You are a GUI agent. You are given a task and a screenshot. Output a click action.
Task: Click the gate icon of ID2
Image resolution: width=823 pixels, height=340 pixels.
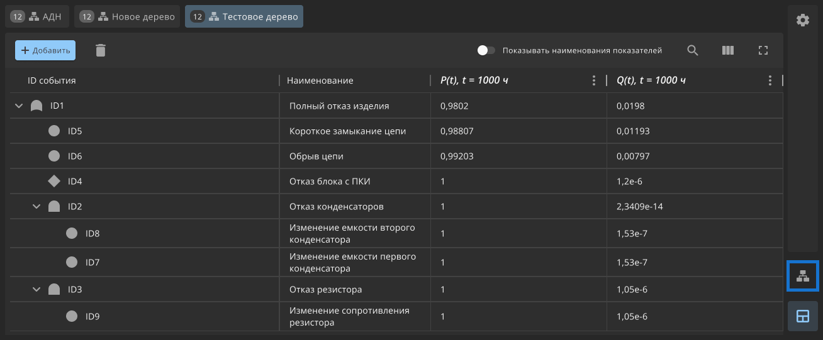tap(54, 206)
